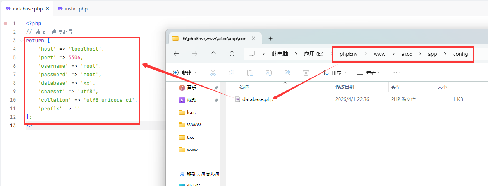Click the date 2026/4/1 22:36 cell
488x186 pixels.
[352, 99]
